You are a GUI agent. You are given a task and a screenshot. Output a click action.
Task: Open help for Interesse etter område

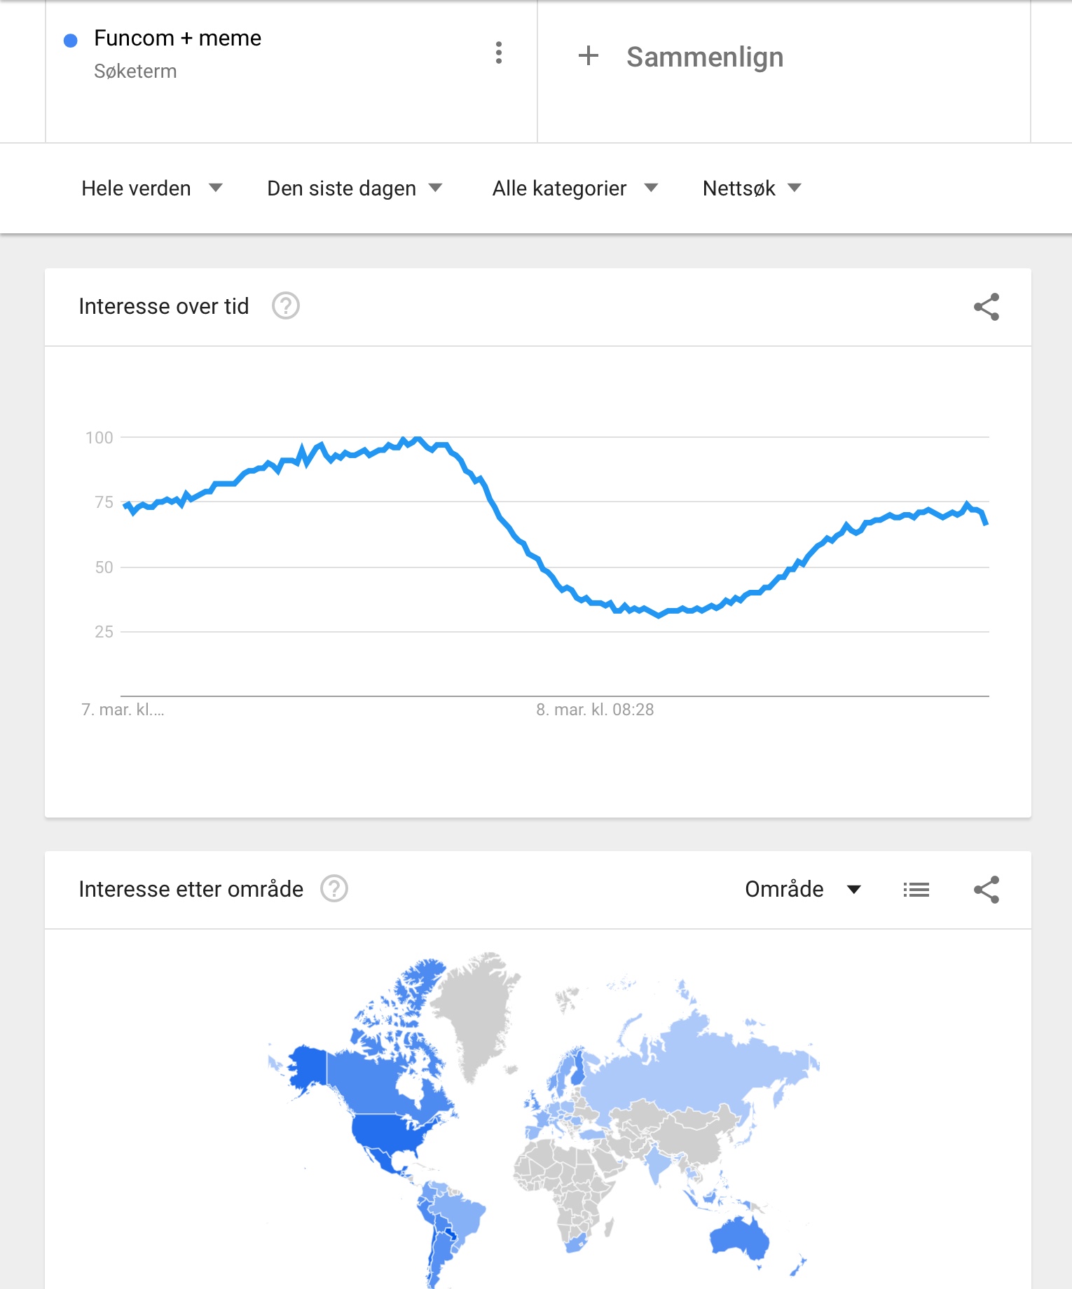(x=334, y=889)
